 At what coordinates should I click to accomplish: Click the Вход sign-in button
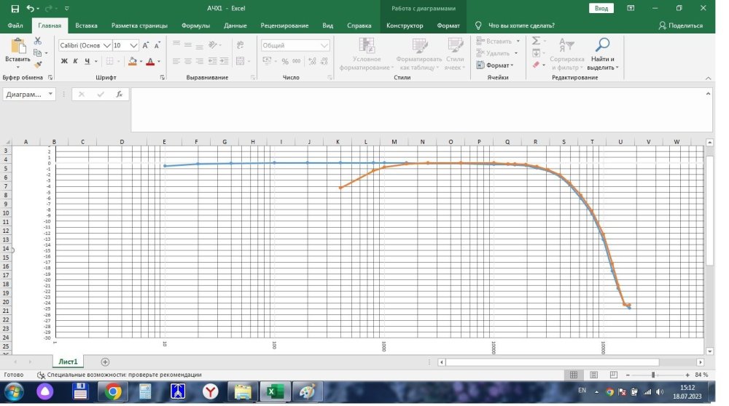[601, 8]
